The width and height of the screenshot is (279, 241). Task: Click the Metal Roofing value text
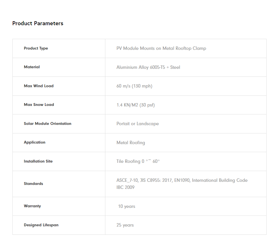click(131, 143)
